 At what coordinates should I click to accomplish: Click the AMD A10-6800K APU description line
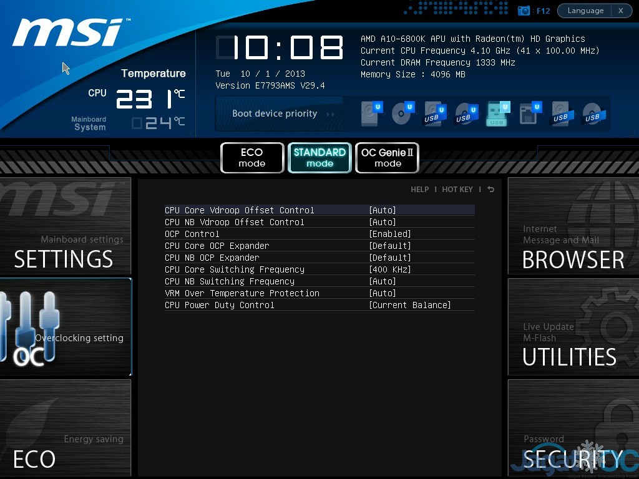pos(473,39)
